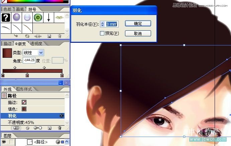Switch to the 外观 tab

click(x=7, y=89)
